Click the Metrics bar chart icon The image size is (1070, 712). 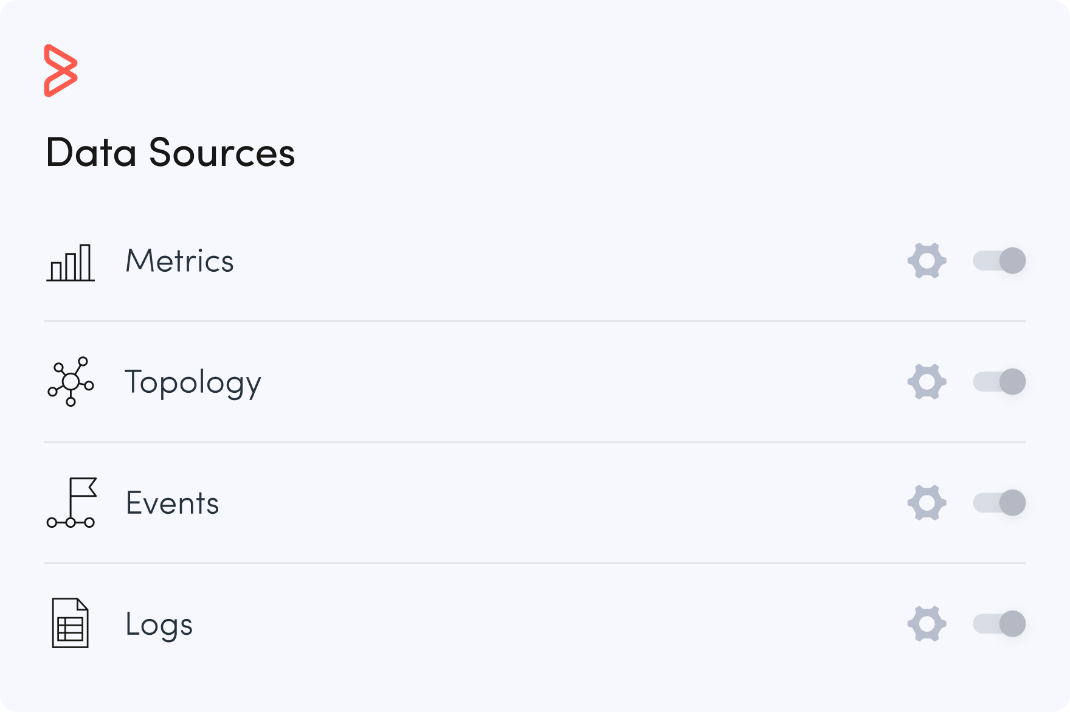(71, 263)
